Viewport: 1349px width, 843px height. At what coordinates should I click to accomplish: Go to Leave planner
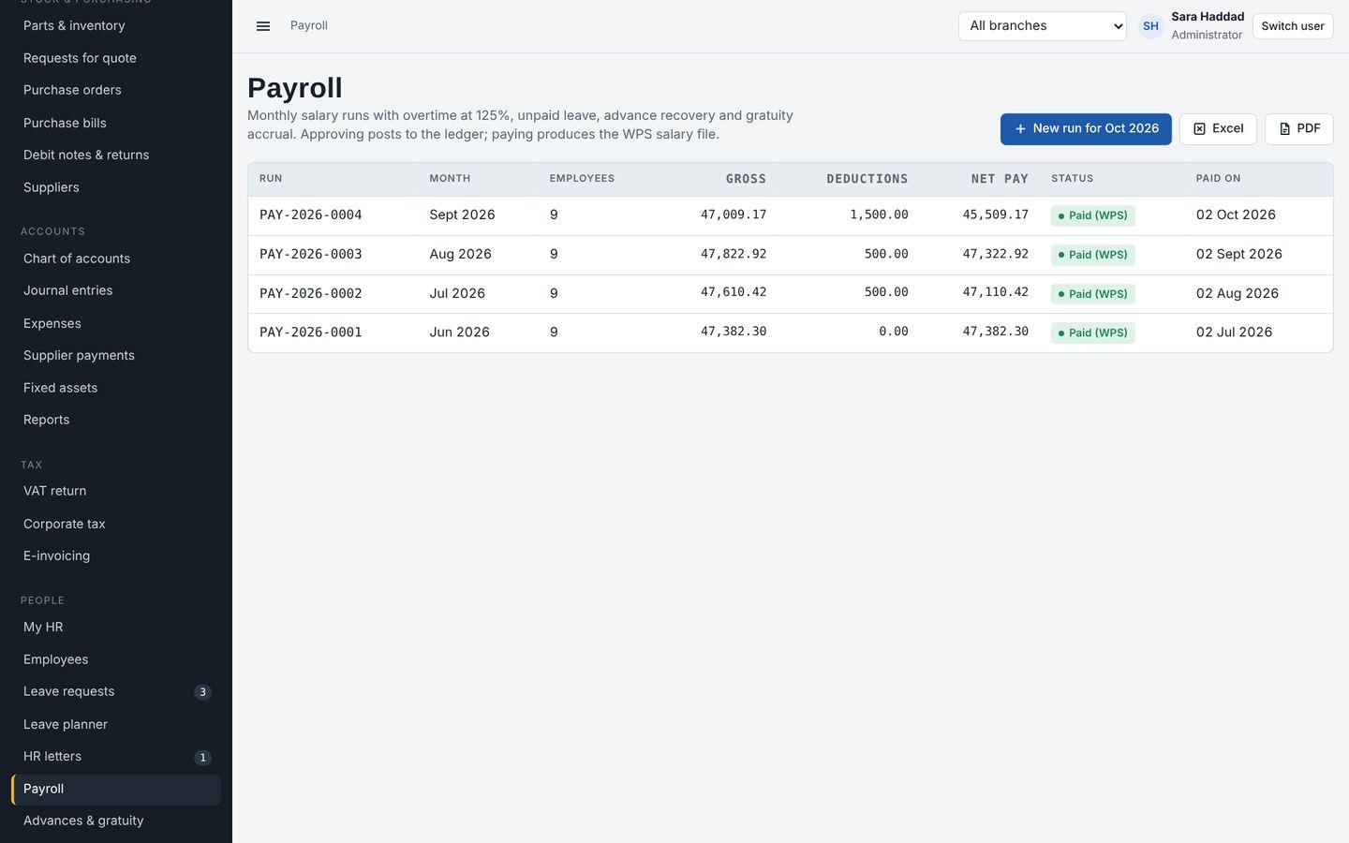[x=116, y=724]
